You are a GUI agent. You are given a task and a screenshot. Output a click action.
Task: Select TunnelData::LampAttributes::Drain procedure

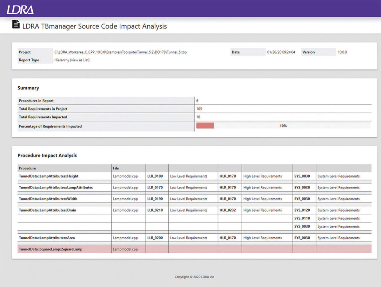point(48,210)
